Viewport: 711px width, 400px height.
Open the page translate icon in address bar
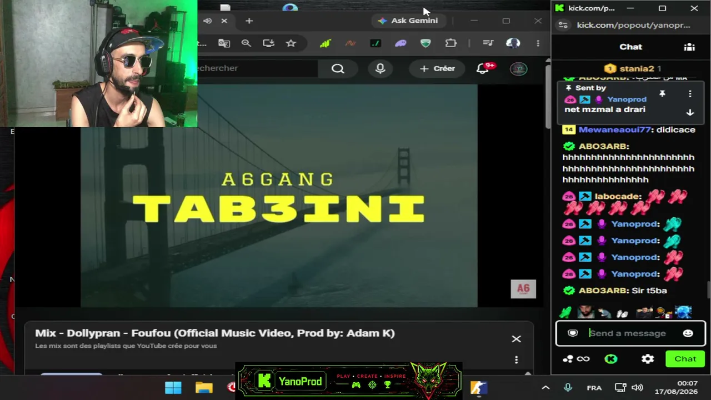[x=224, y=43]
